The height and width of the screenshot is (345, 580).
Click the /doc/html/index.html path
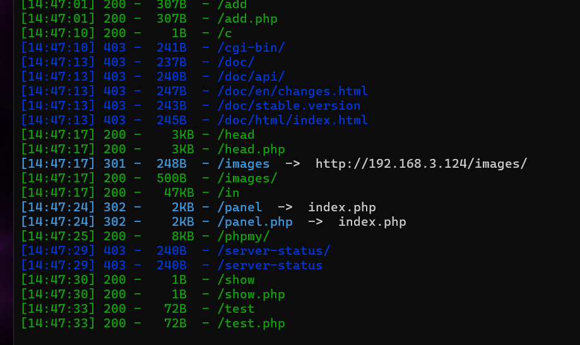point(292,120)
